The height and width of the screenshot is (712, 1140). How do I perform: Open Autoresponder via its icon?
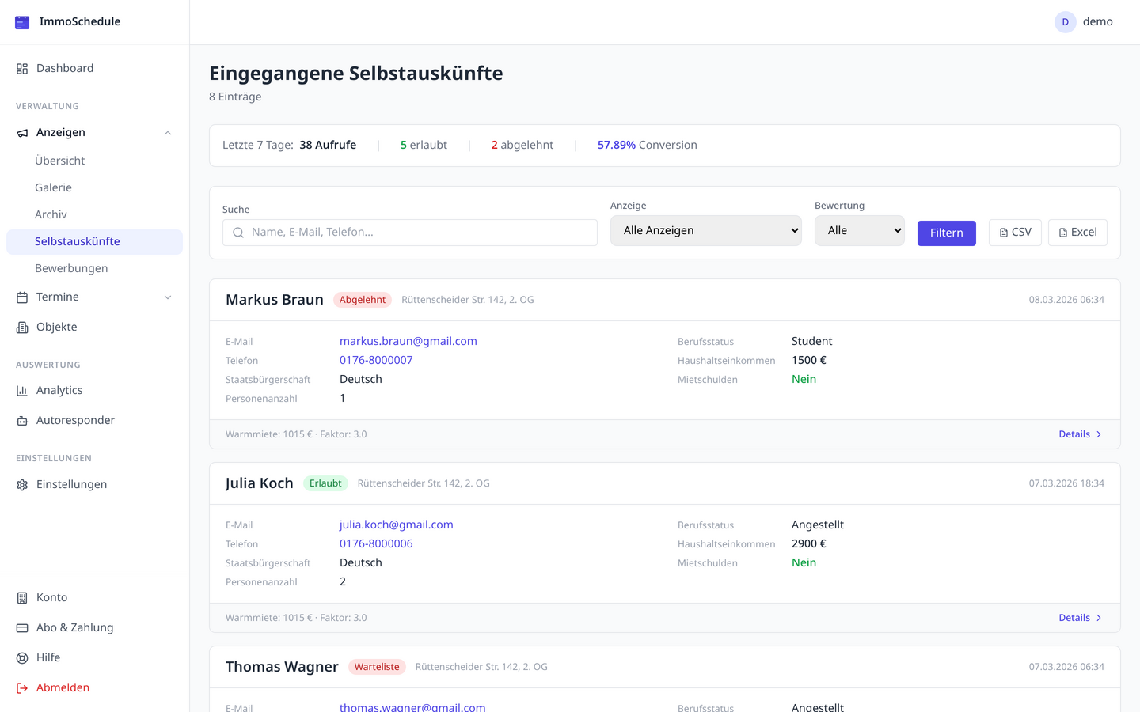[x=21, y=420]
